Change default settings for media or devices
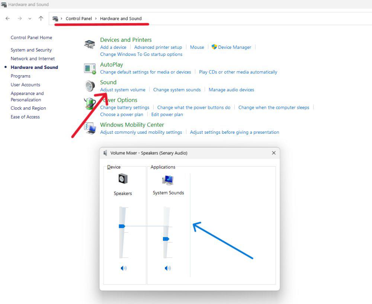The width and height of the screenshot is (372, 304). coord(145,72)
